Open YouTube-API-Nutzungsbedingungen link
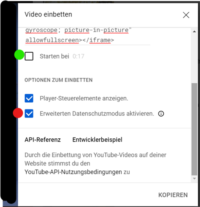 coord(73,172)
